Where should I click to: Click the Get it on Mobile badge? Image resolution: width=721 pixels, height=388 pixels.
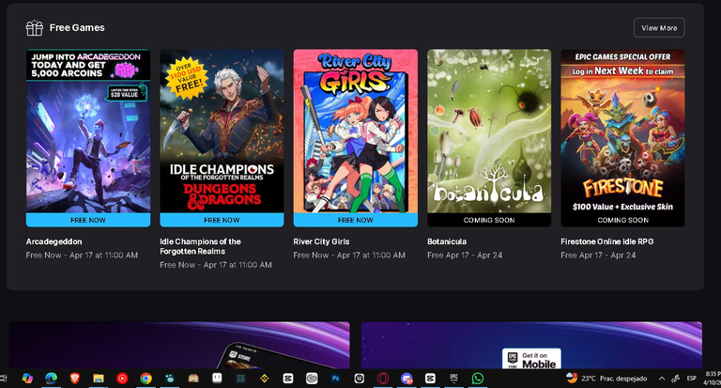tap(531, 359)
